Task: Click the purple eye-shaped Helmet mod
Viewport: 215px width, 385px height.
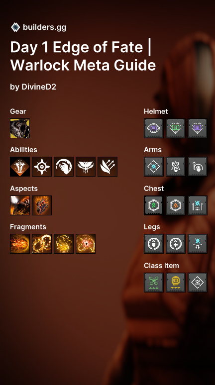Action: [x=154, y=128]
